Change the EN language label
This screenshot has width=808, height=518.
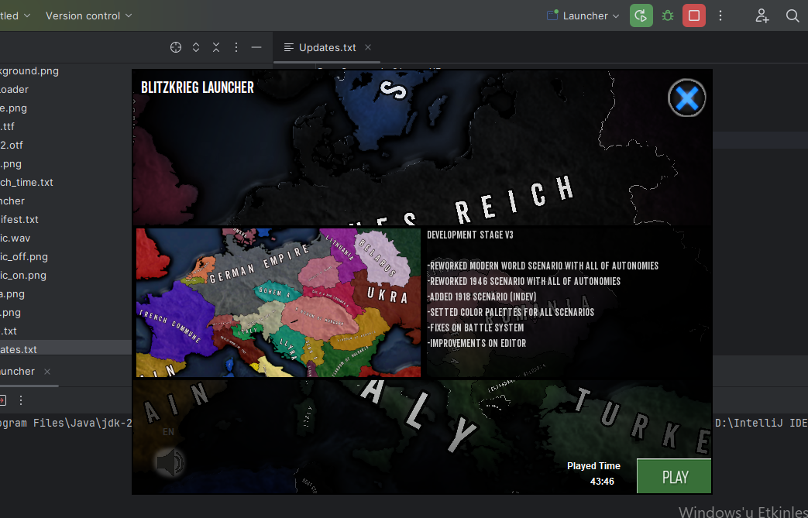pos(169,432)
